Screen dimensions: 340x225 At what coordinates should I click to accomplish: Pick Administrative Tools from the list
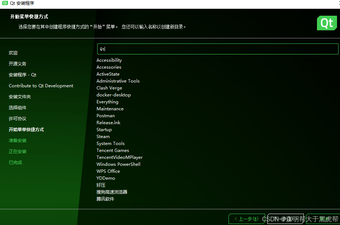pos(118,81)
